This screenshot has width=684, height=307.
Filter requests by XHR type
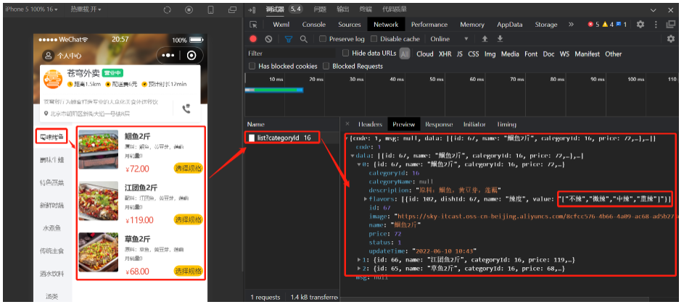tap(445, 54)
